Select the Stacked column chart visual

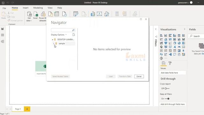[x=166, y=35]
